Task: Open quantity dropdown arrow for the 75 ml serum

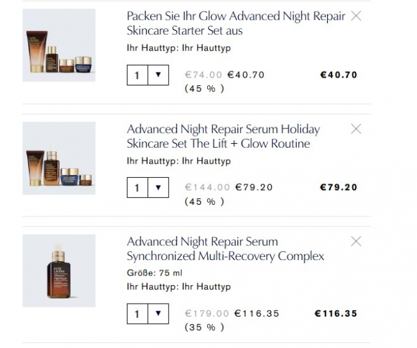Action: [x=158, y=314]
